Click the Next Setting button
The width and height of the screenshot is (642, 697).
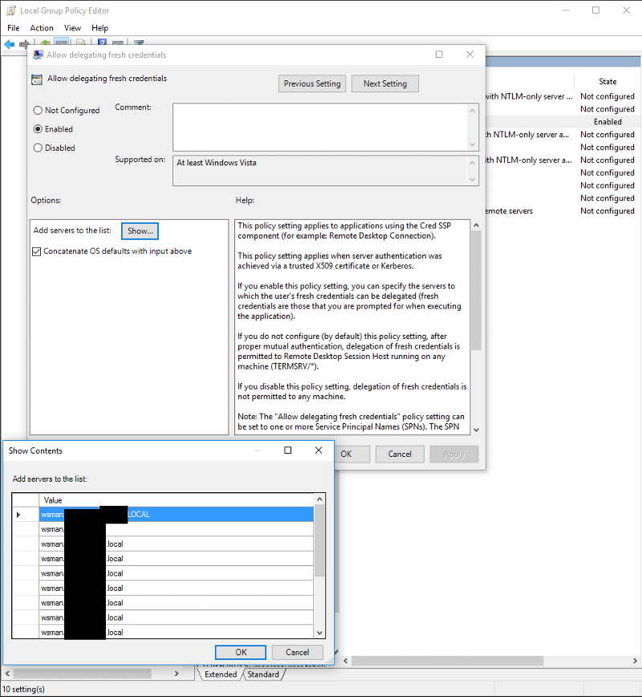pos(384,83)
